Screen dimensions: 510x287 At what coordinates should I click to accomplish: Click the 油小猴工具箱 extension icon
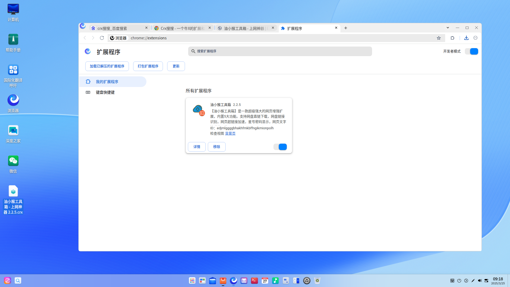pyautogui.click(x=199, y=110)
